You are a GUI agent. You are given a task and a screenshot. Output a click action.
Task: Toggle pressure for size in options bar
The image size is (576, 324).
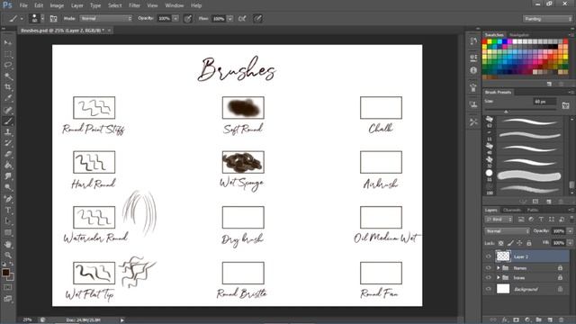click(x=258, y=18)
